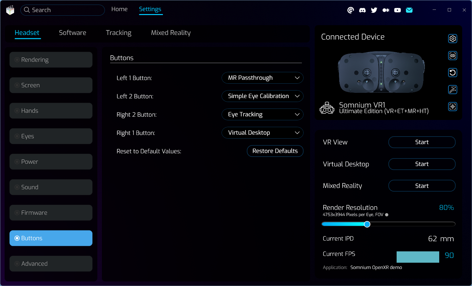Expand the Left 1 Button dropdown

tap(263, 78)
